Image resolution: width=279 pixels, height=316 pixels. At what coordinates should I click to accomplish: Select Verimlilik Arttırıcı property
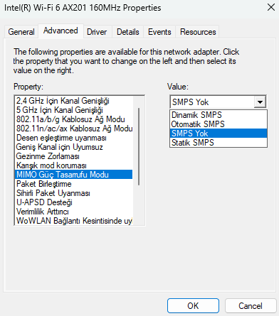pyautogui.click(x=74, y=212)
